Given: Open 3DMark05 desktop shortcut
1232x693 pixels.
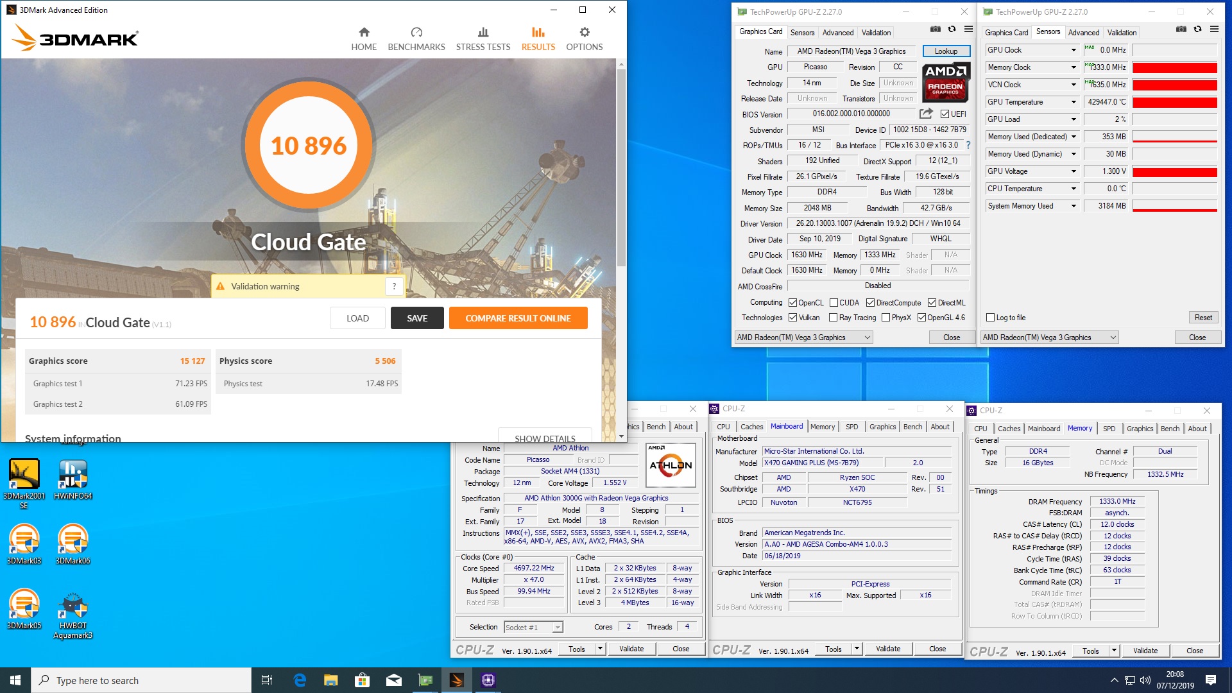Looking at the screenshot, I should (24, 610).
